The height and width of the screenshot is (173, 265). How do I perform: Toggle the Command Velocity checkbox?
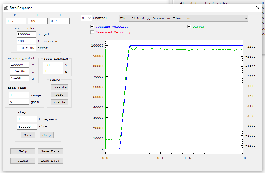93,27
